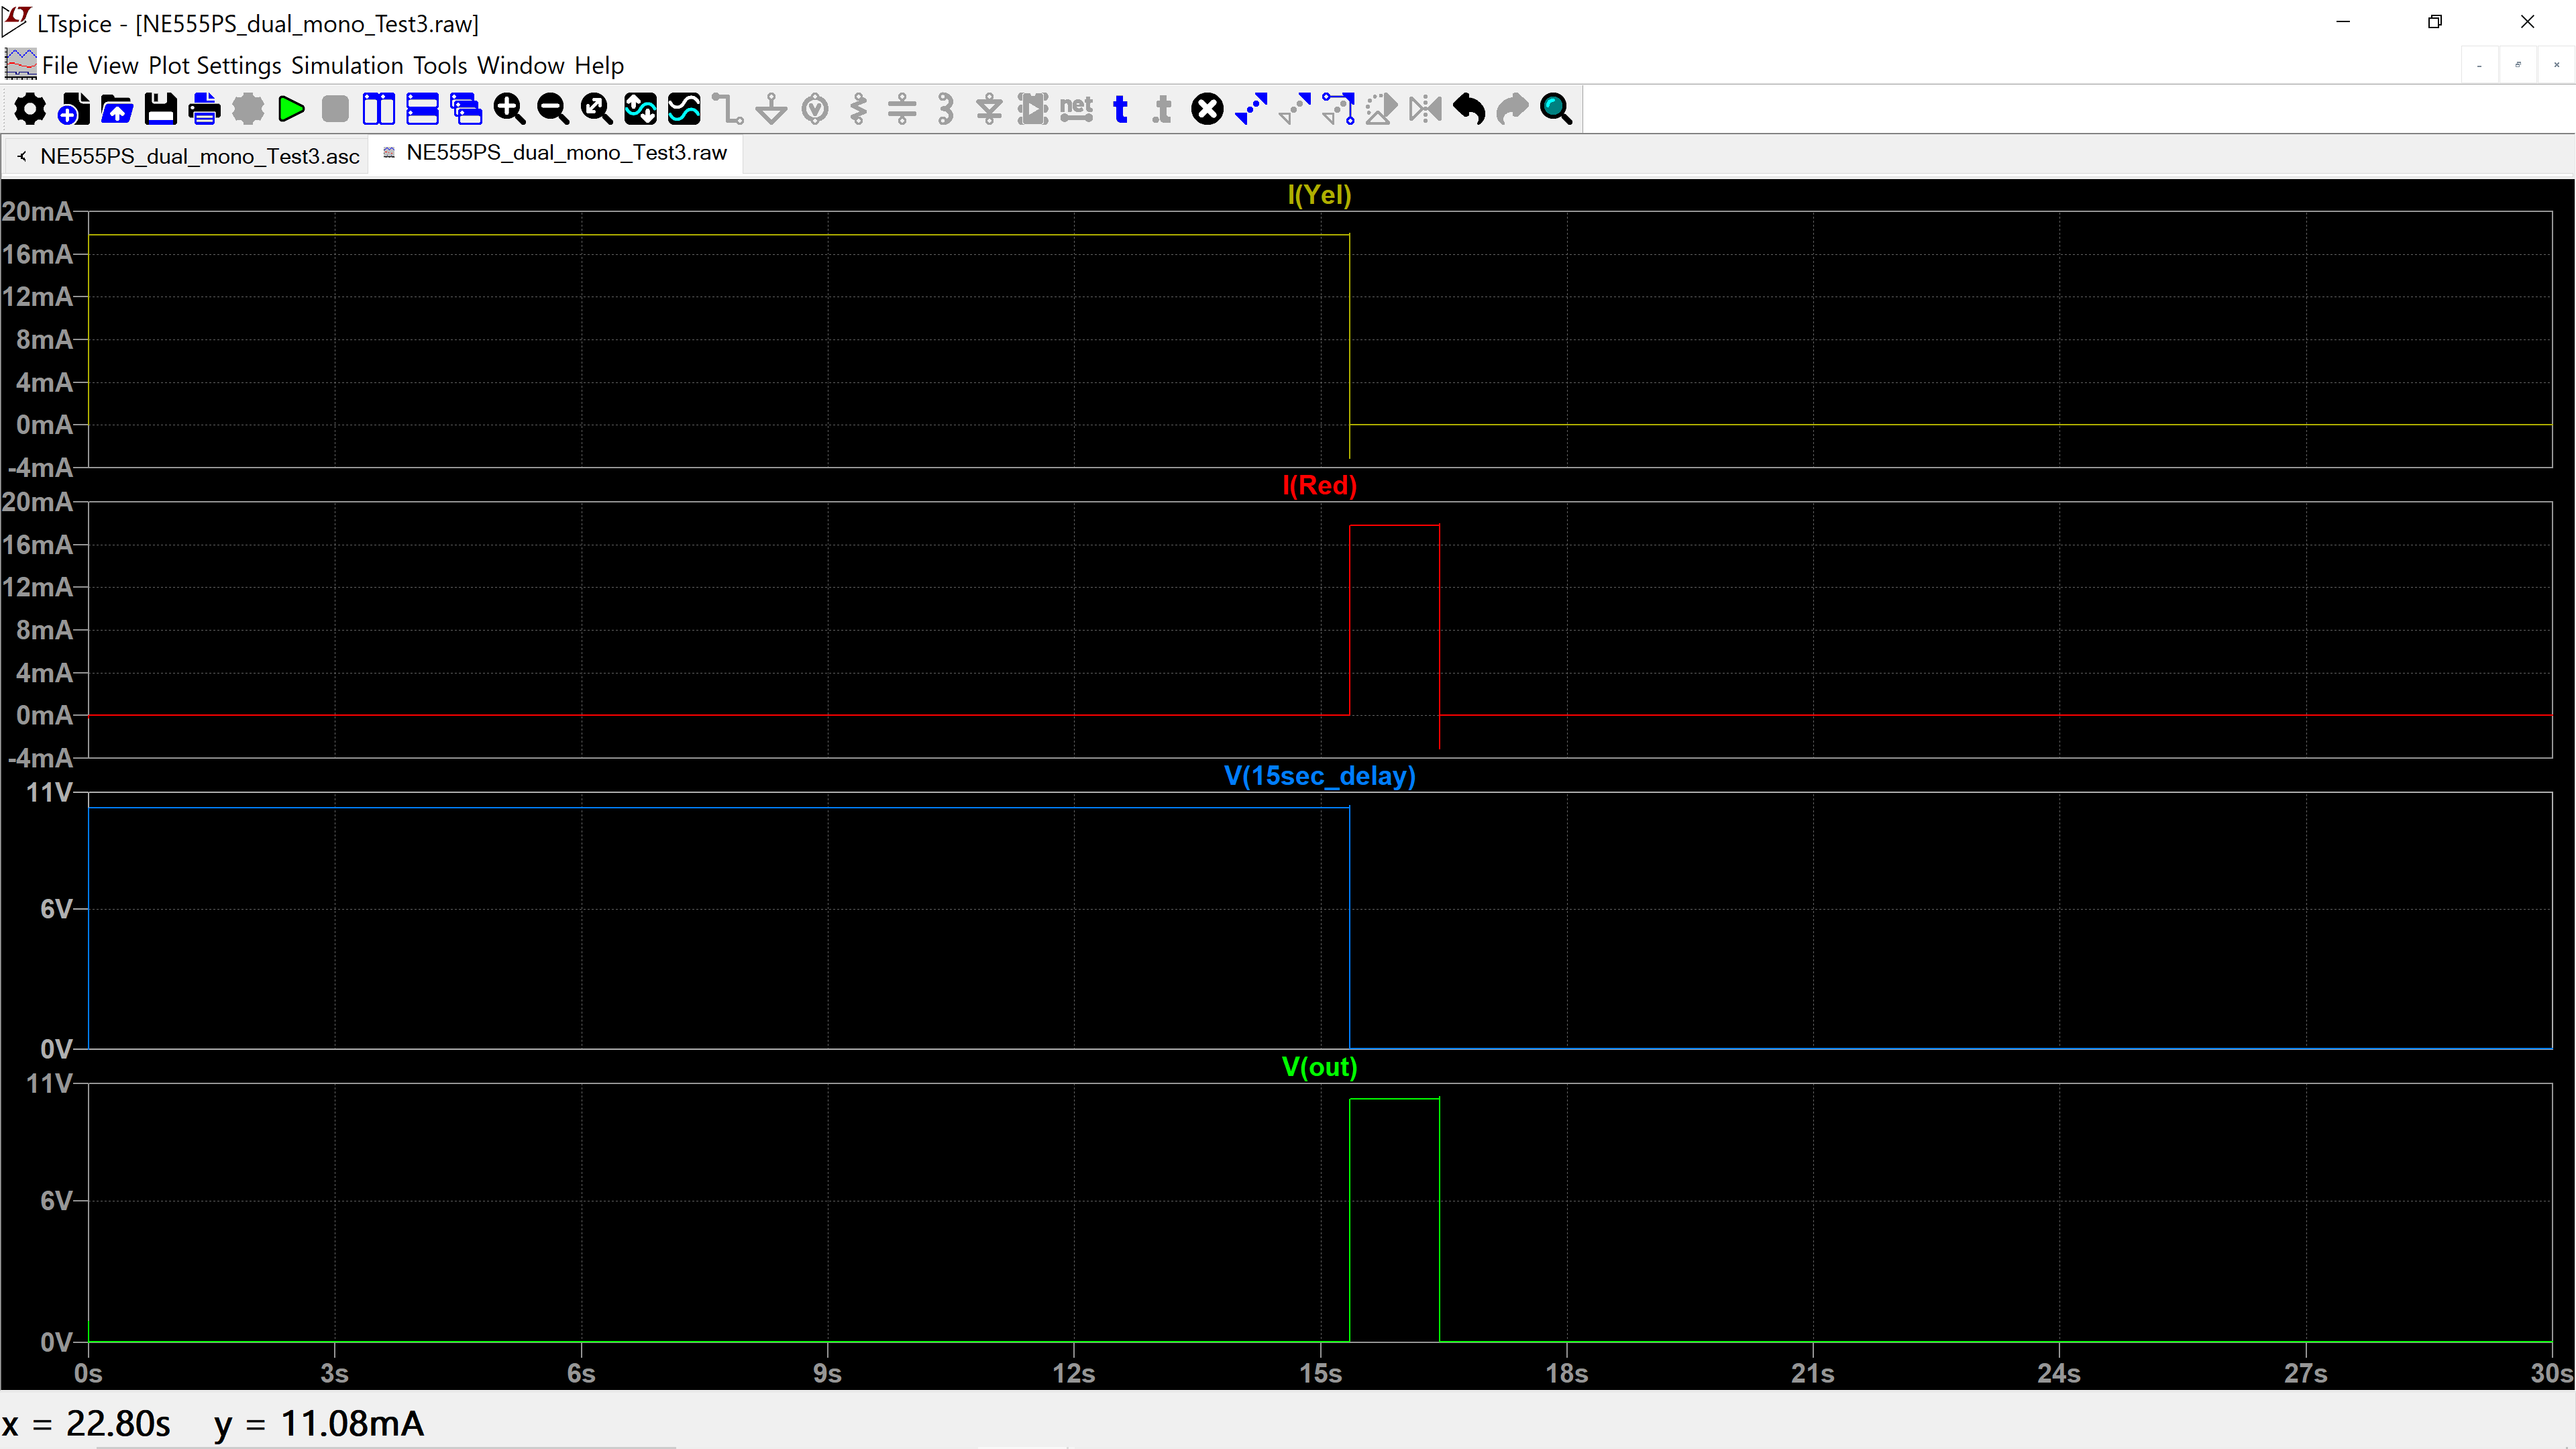Click the grayed Stop simulation square
Screen dimensions: 2576x1449
tap(335, 109)
